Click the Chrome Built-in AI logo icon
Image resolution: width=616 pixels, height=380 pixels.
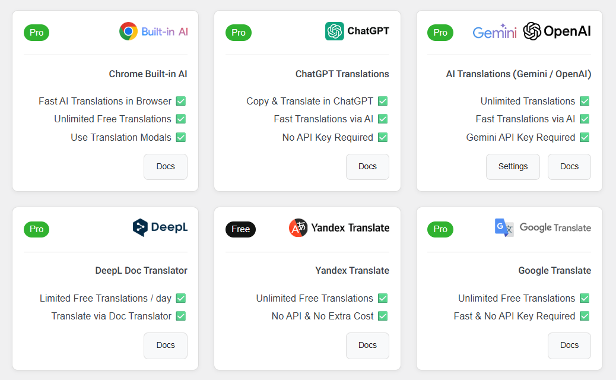(x=128, y=31)
